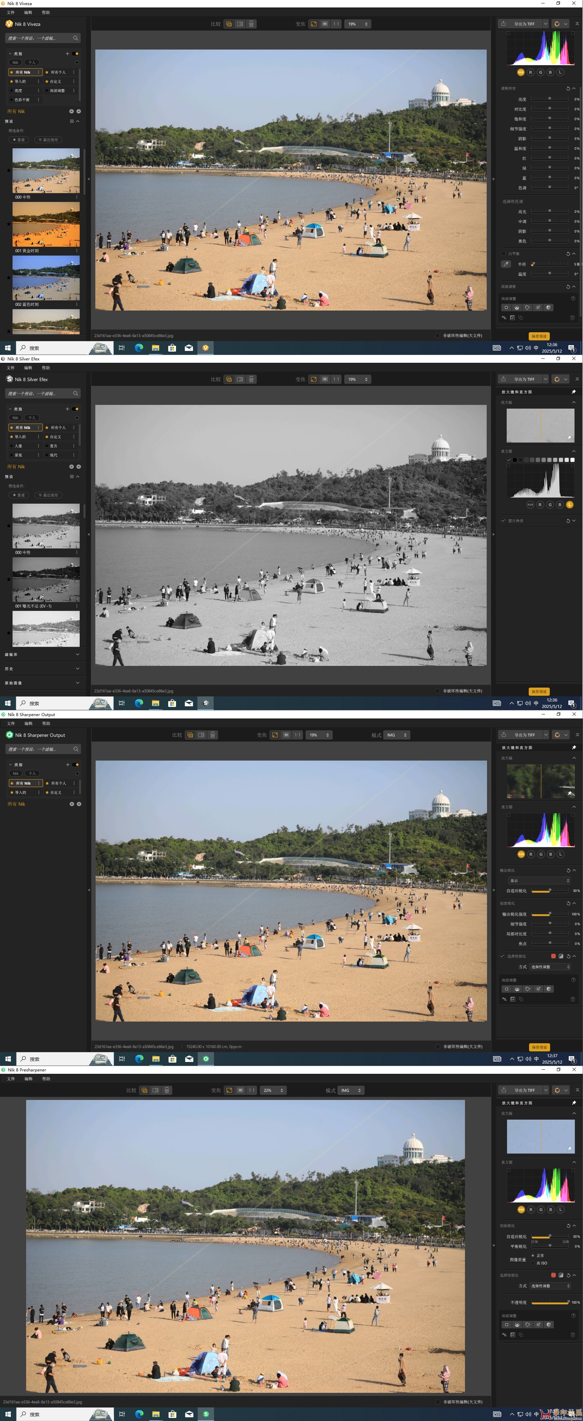Screen dimensions: 583x1421
Task: Open 编辑 menu in Nik 8 Silver Efex window
Action: point(28,368)
